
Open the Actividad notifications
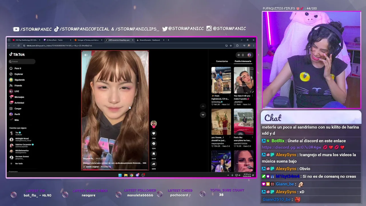[x=17, y=103]
